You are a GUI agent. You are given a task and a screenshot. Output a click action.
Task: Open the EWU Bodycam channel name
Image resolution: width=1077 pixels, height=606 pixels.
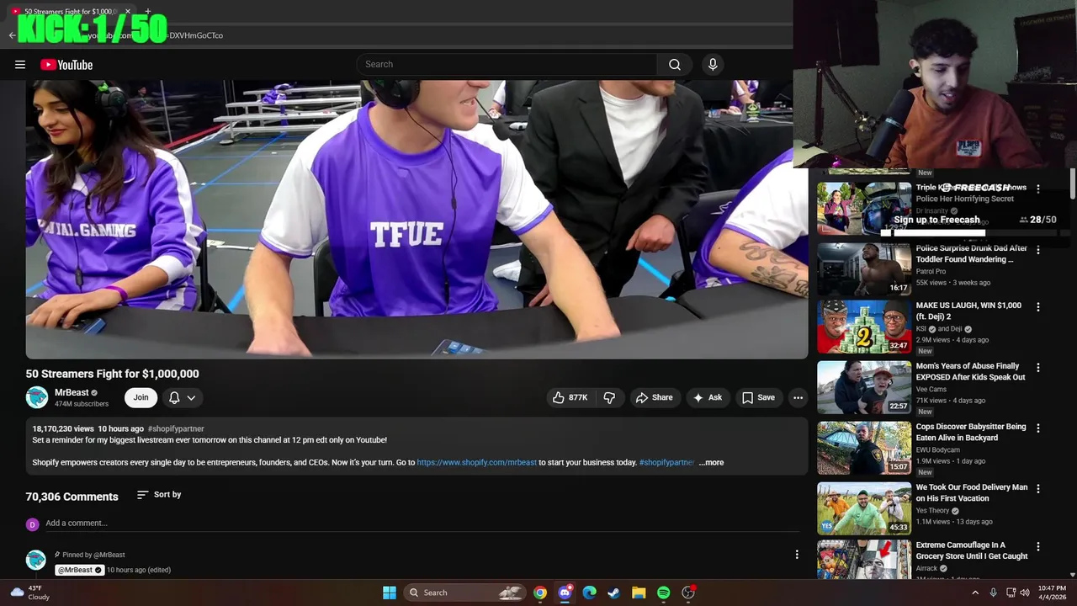pyautogui.click(x=938, y=449)
